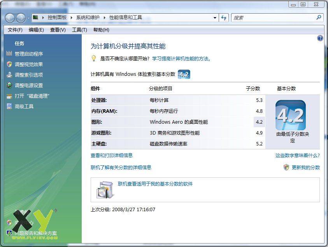Expand the arrow after 控制面板 breadcrumb
The width and height of the screenshot is (328, 247).
coord(71,18)
